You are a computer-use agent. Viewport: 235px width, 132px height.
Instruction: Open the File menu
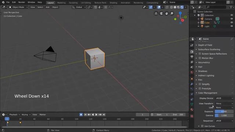click(8, 2)
